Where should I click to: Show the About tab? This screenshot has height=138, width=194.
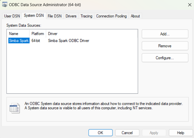click(135, 16)
